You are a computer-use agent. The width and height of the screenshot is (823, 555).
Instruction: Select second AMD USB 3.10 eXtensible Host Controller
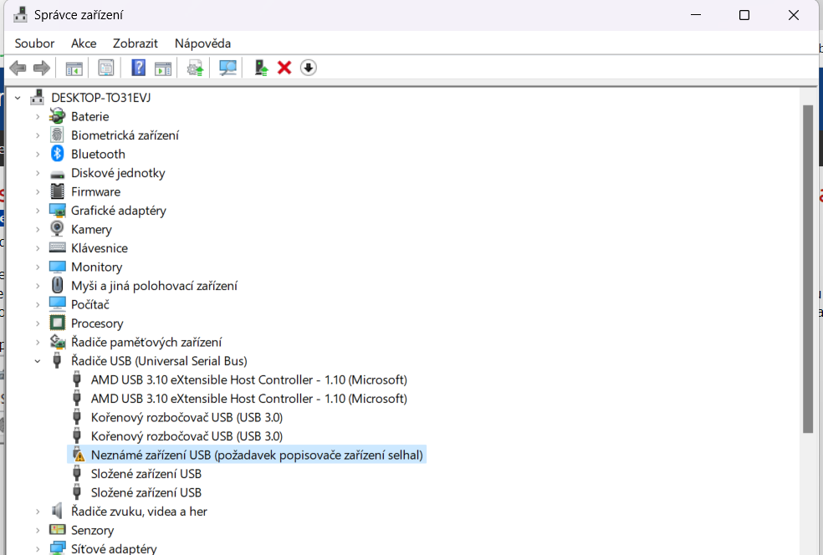[248, 399]
